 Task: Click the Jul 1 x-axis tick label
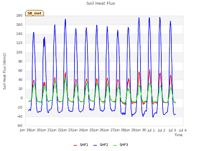[x=151, y=130]
